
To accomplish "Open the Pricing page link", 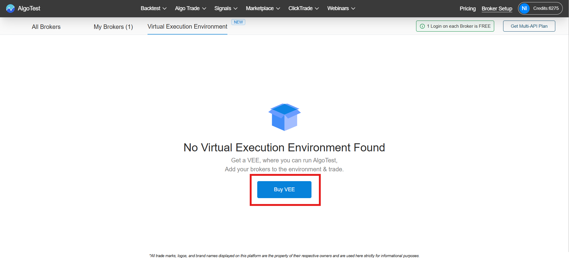I will pos(467,9).
